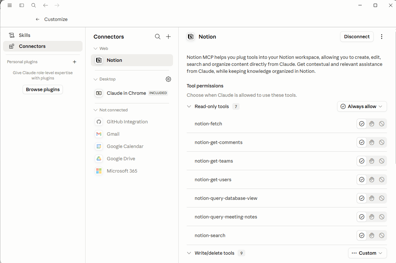This screenshot has width=396, height=263.
Task: Block notion-query-database-view tool
Action: pyautogui.click(x=382, y=198)
